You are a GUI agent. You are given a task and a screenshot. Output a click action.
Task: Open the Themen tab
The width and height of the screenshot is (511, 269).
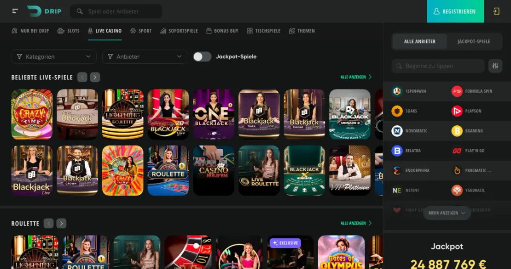pos(302,31)
